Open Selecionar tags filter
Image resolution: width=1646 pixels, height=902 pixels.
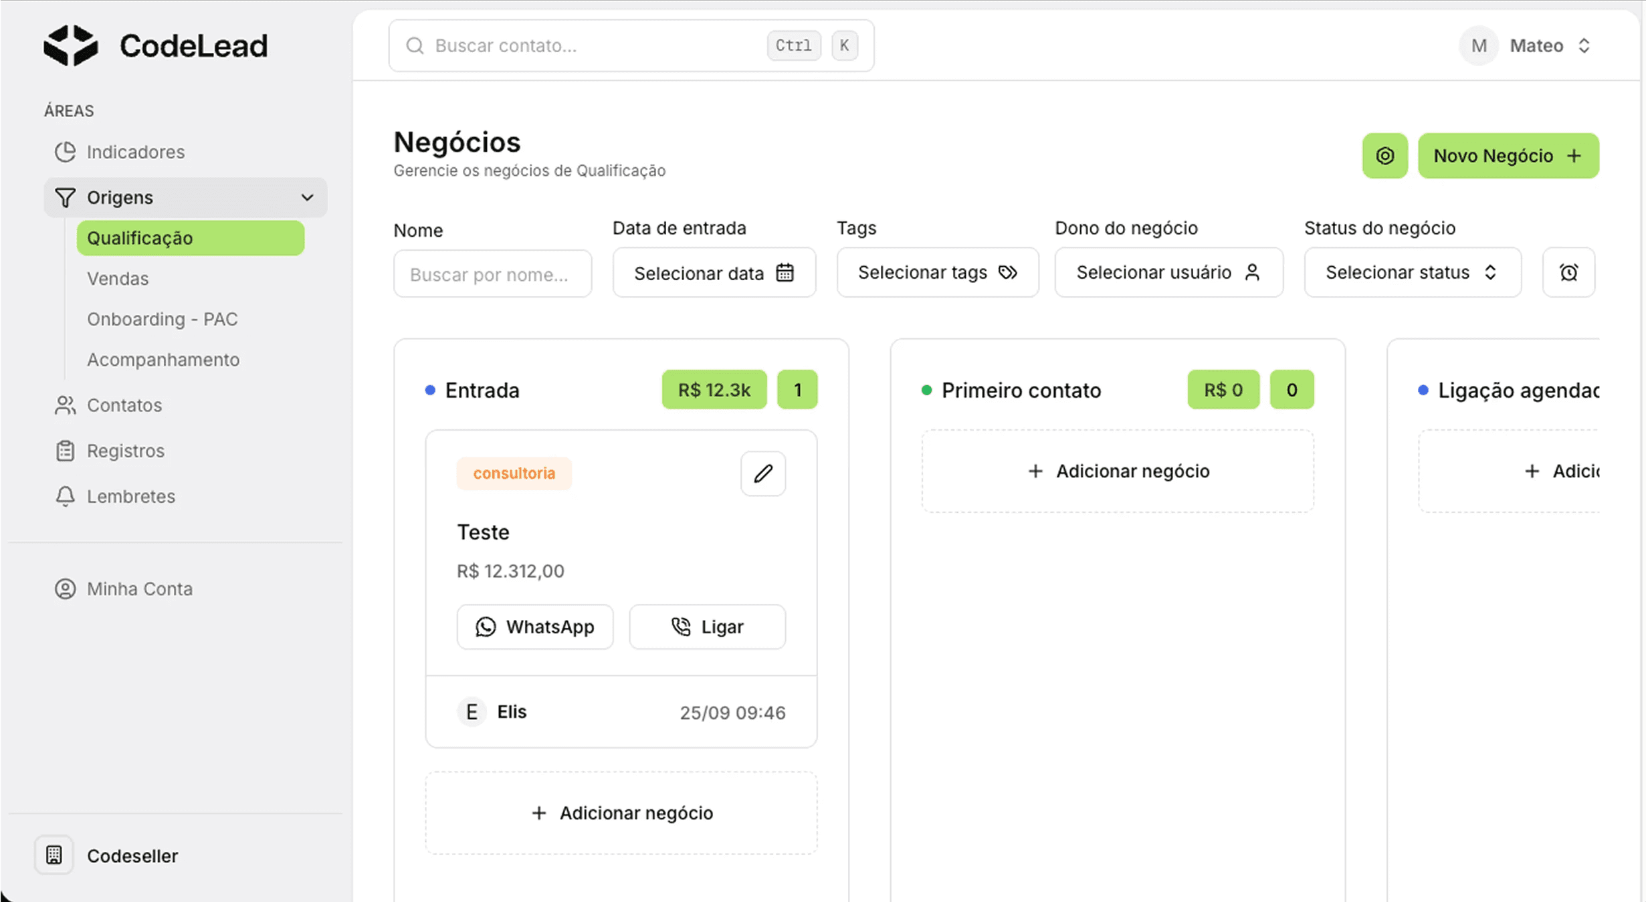tap(937, 272)
